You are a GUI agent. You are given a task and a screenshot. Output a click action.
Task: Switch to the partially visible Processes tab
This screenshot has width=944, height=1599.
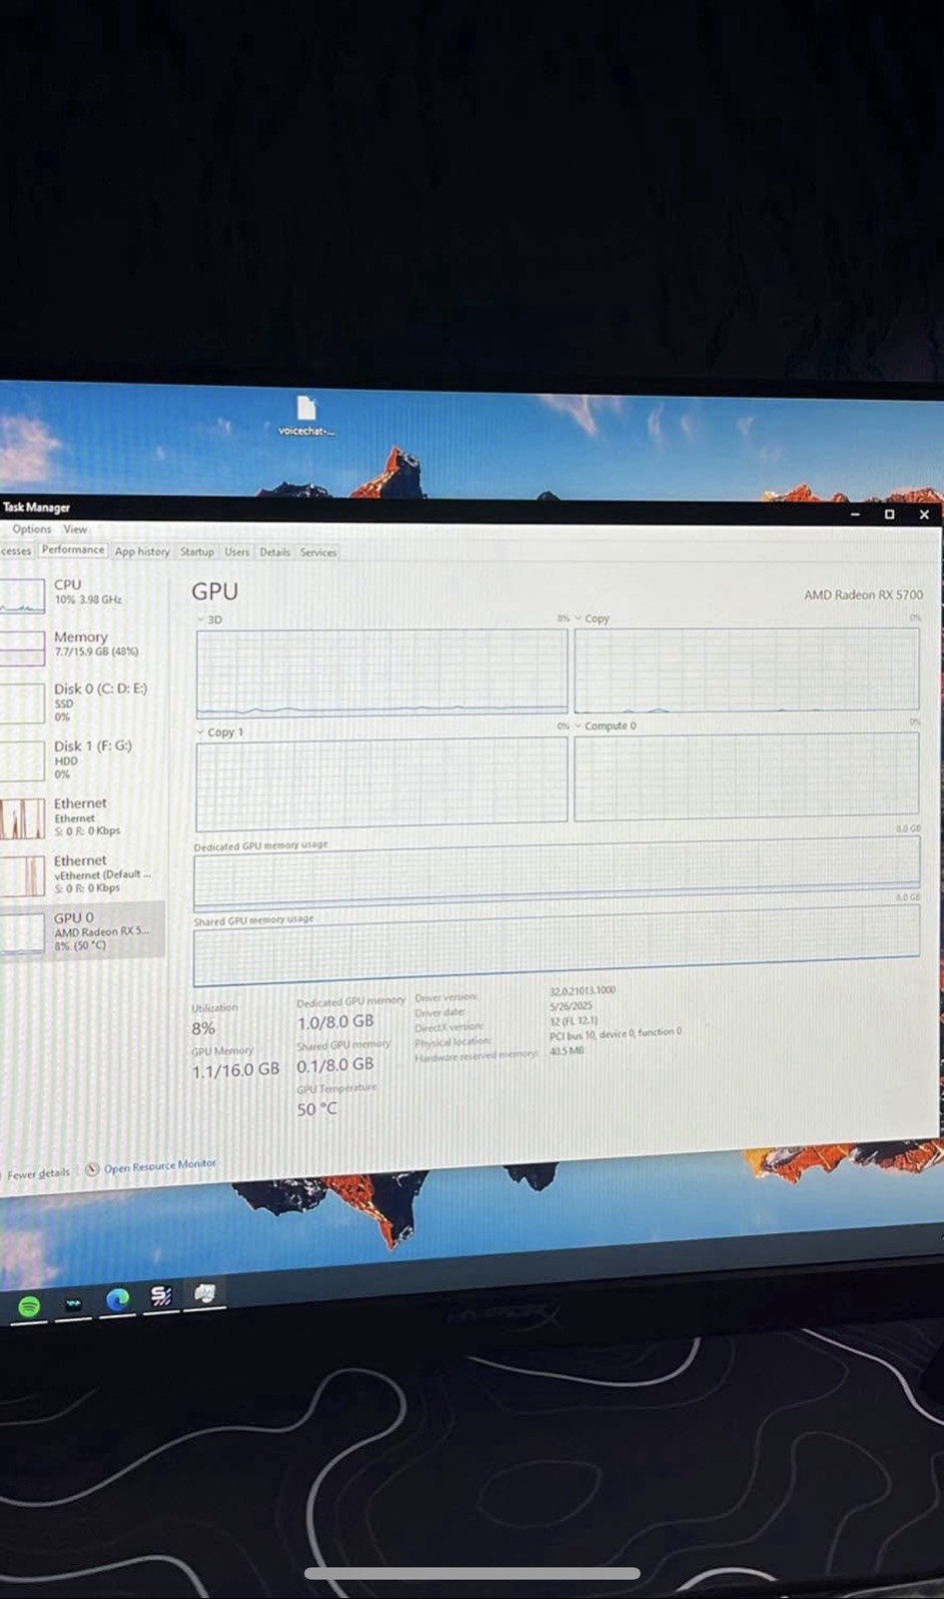pyautogui.click(x=16, y=551)
